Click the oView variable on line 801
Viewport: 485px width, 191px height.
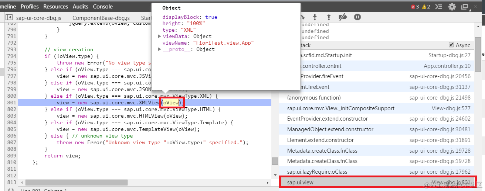coord(171,103)
